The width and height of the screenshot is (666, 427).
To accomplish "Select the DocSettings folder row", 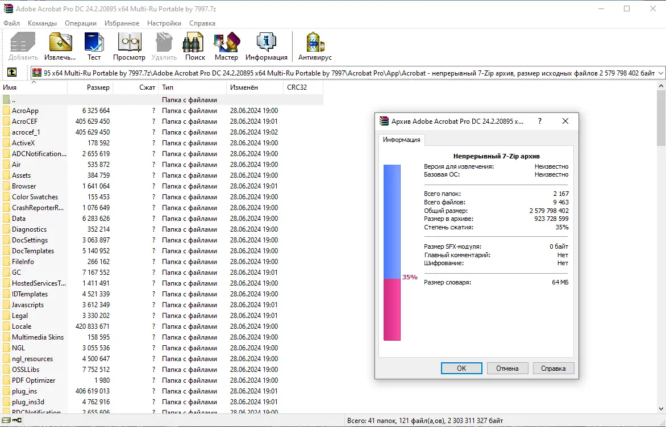I will pos(161,240).
